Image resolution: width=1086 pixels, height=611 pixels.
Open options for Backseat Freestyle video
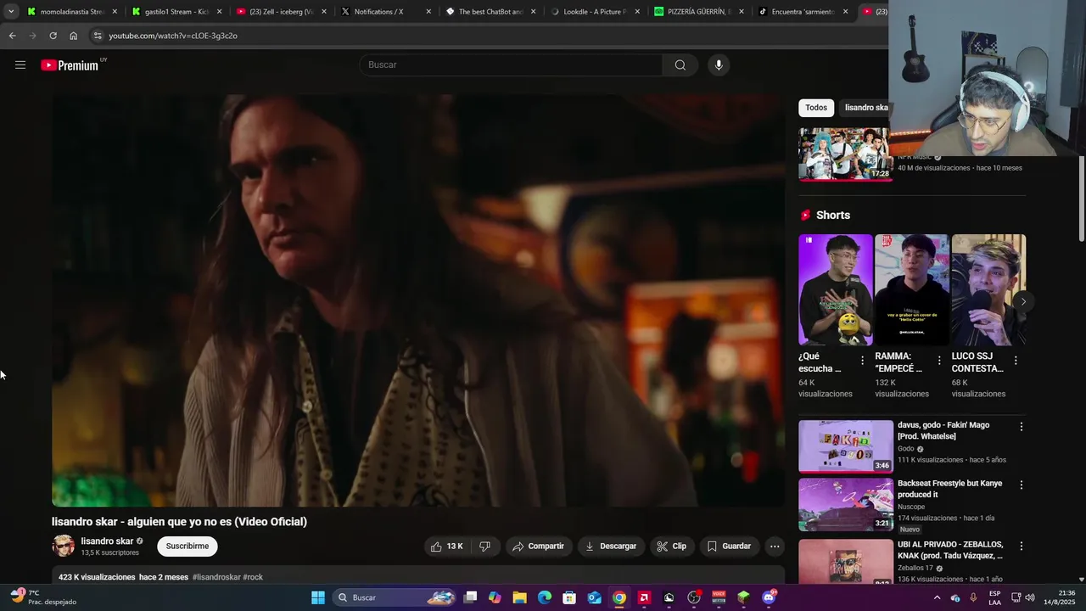(x=1022, y=485)
